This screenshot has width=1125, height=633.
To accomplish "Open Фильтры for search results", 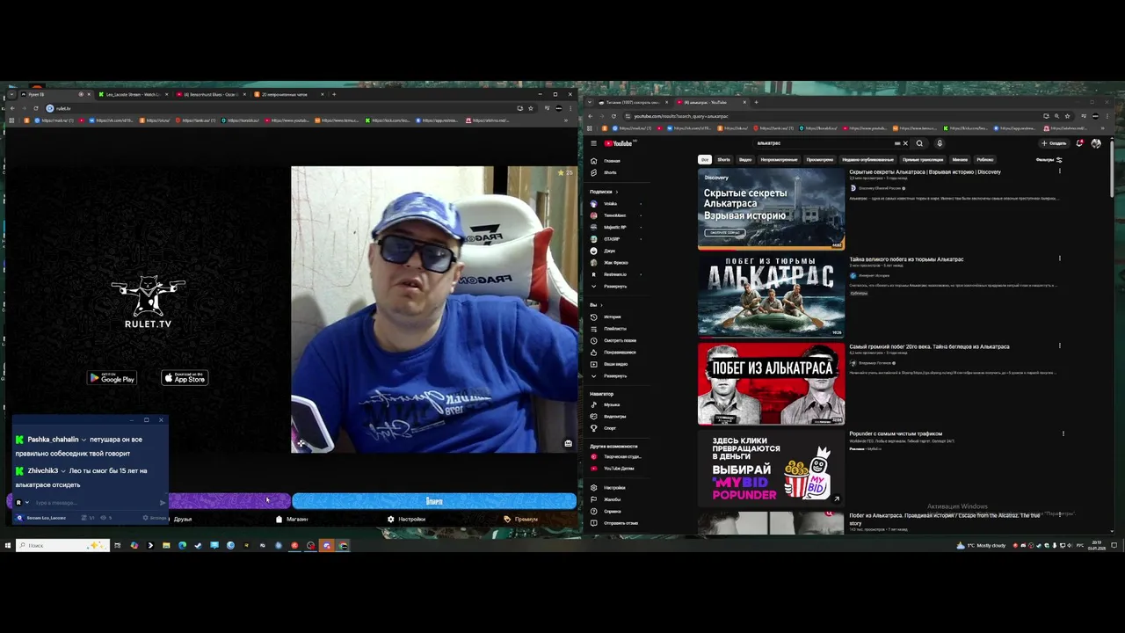I will pyautogui.click(x=1049, y=160).
